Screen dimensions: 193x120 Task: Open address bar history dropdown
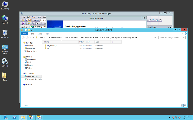pyautogui.click(x=152, y=37)
